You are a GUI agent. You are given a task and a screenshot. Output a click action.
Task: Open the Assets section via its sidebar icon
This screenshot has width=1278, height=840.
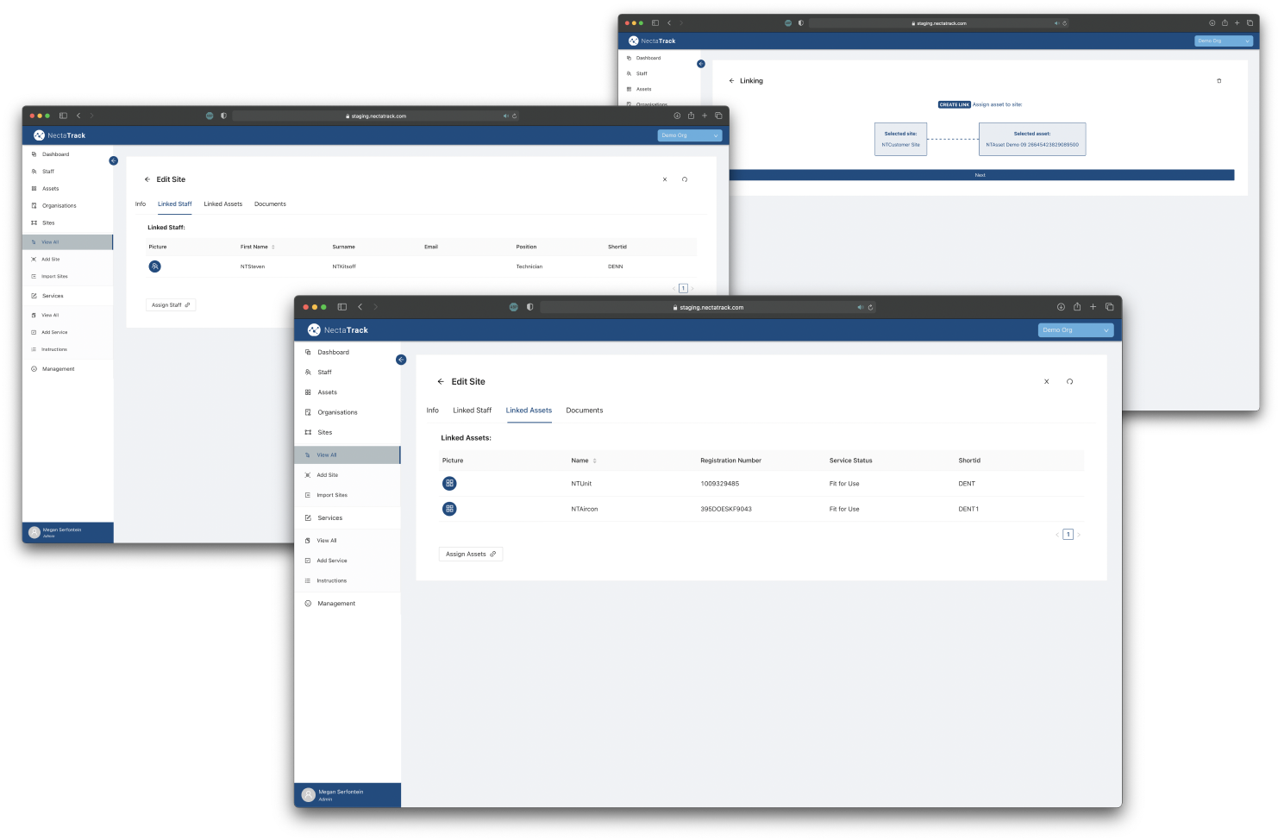309,392
